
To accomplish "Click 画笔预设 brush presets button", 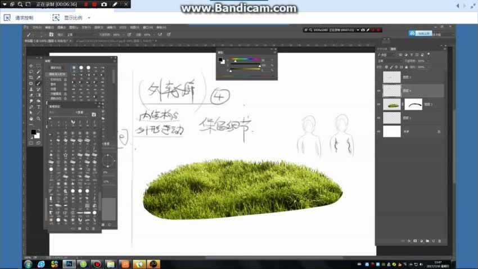I will coord(56,68).
